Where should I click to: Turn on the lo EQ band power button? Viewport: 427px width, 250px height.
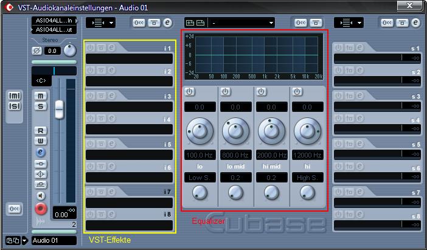(x=189, y=92)
